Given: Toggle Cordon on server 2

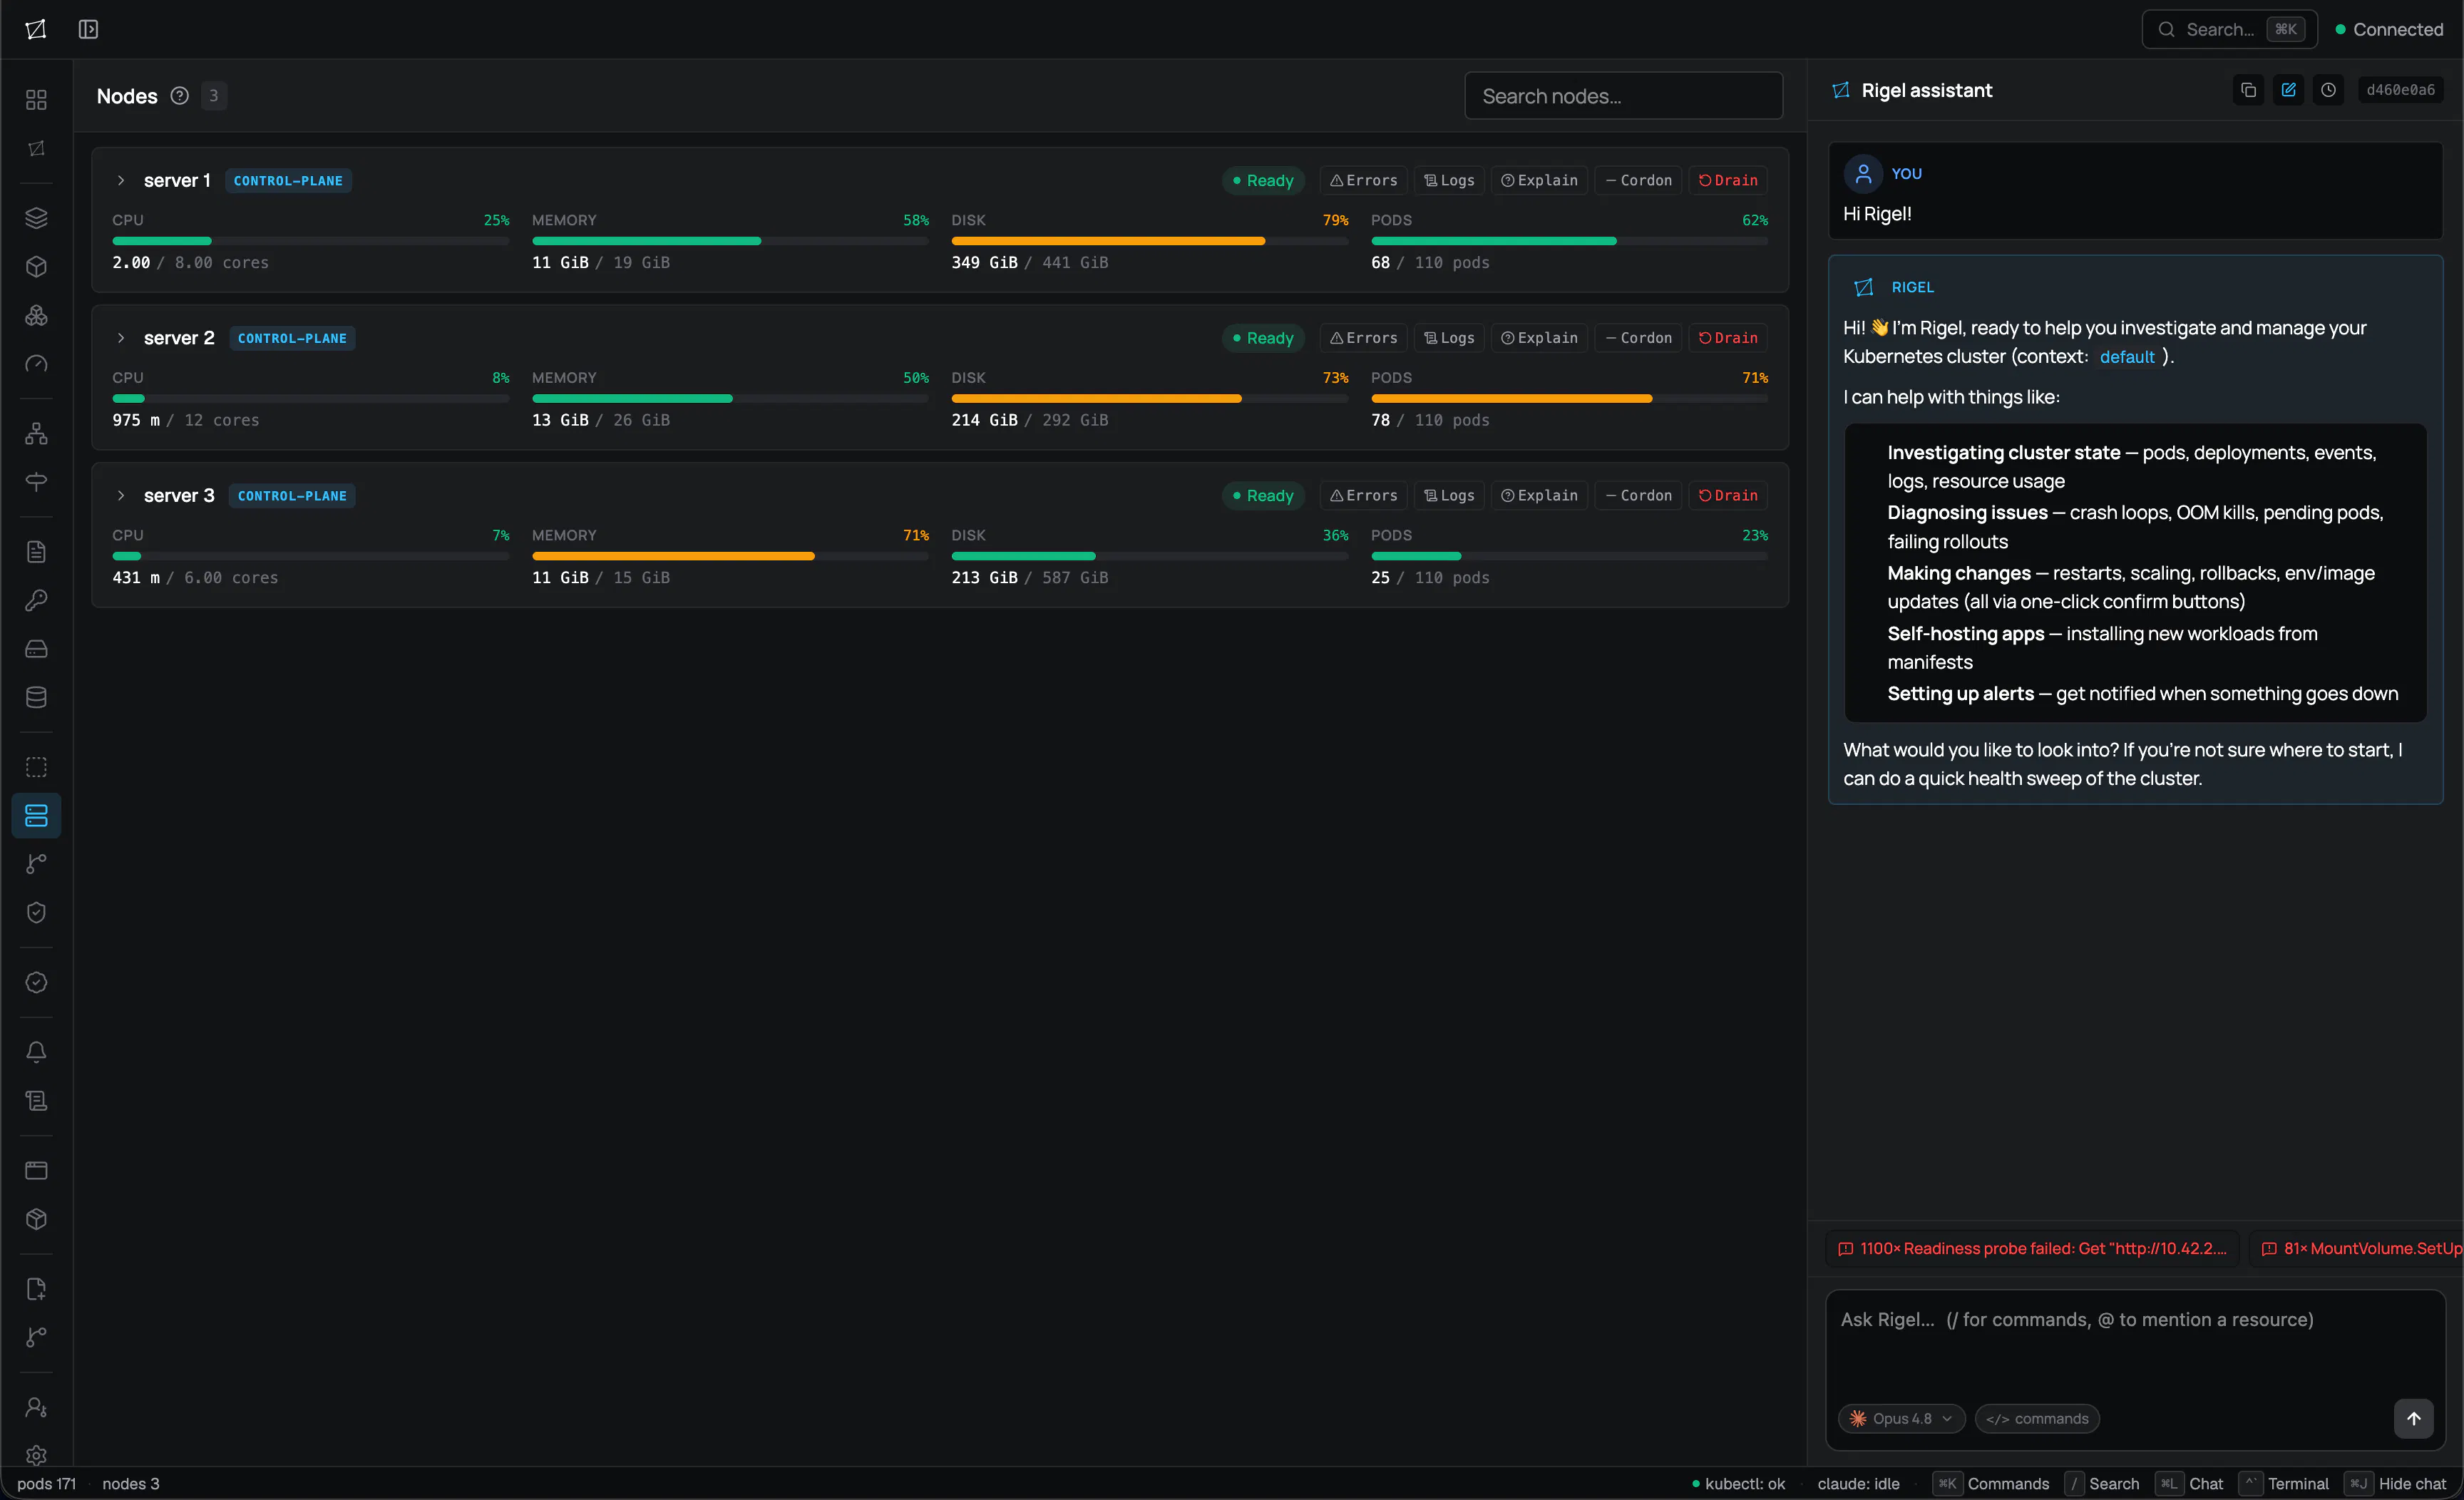Looking at the screenshot, I should [1638, 338].
